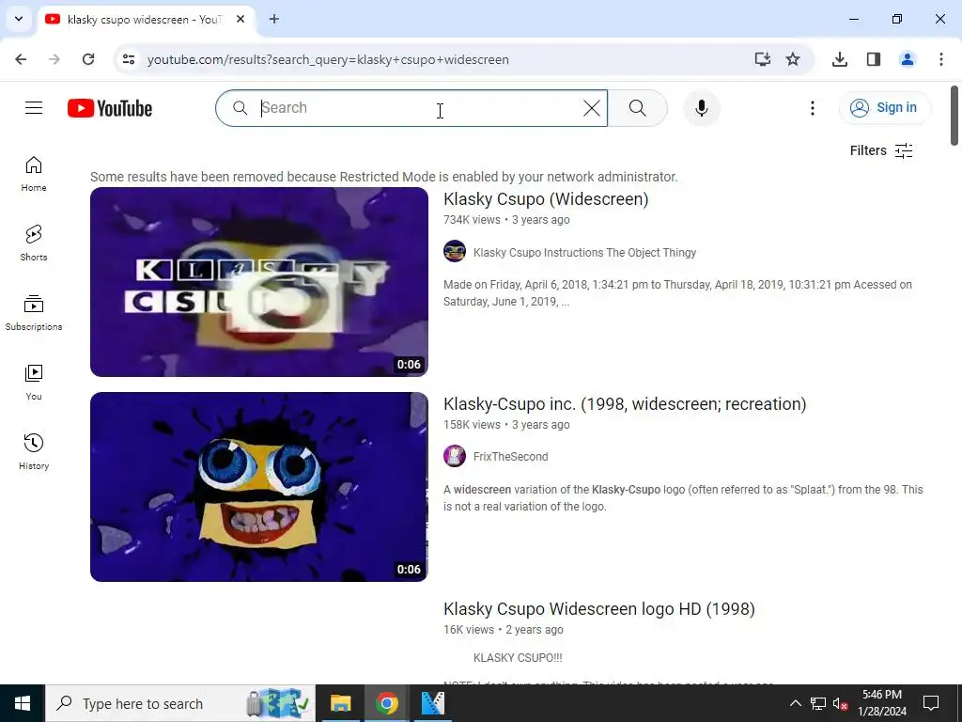Open Shorts in sidebar
This screenshot has height=722, width=962.
click(34, 243)
